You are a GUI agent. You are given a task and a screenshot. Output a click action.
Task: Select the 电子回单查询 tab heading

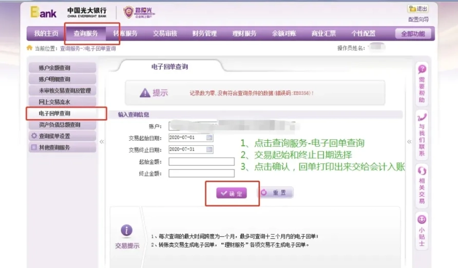coord(169,67)
